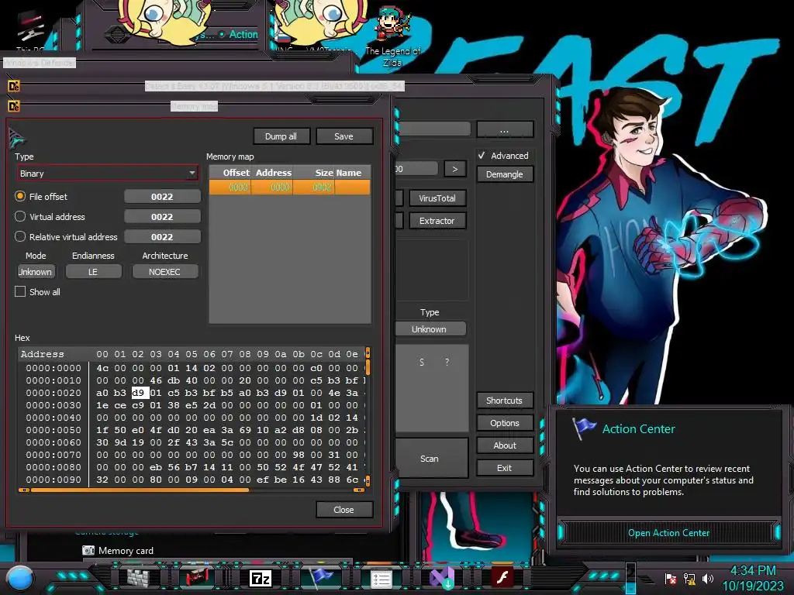Click the Exit button
Viewport: 794px width, 595px height.
click(504, 468)
